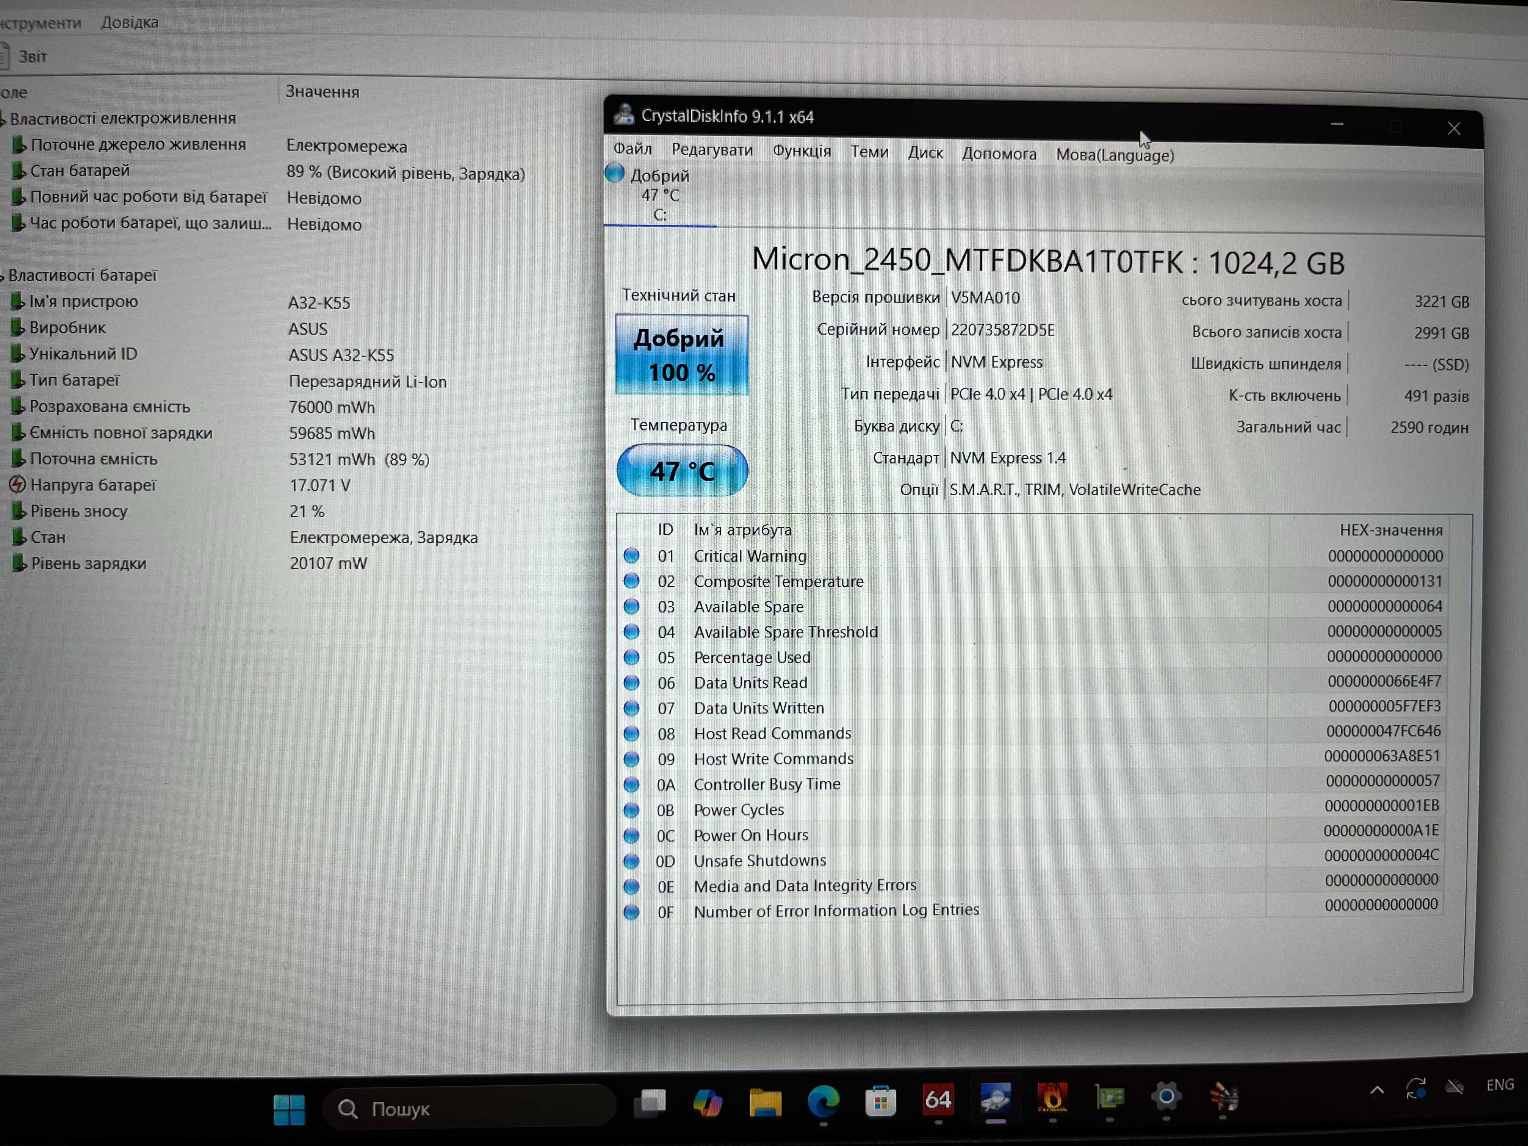Open Microsoft Store from the taskbar

[881, 1101]
